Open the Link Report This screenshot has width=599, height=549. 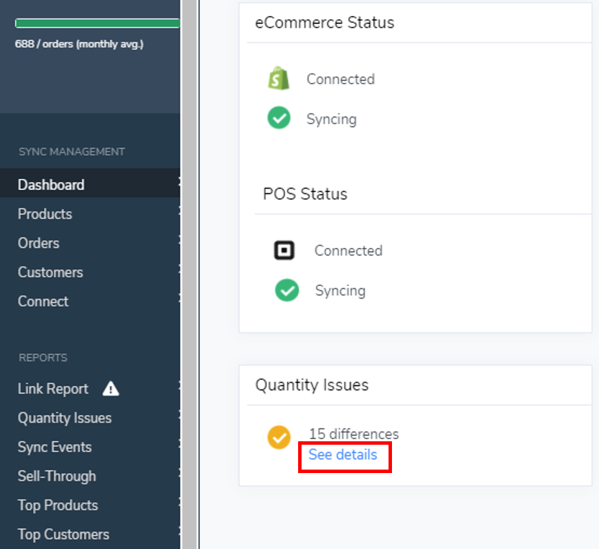click(53, 389)
